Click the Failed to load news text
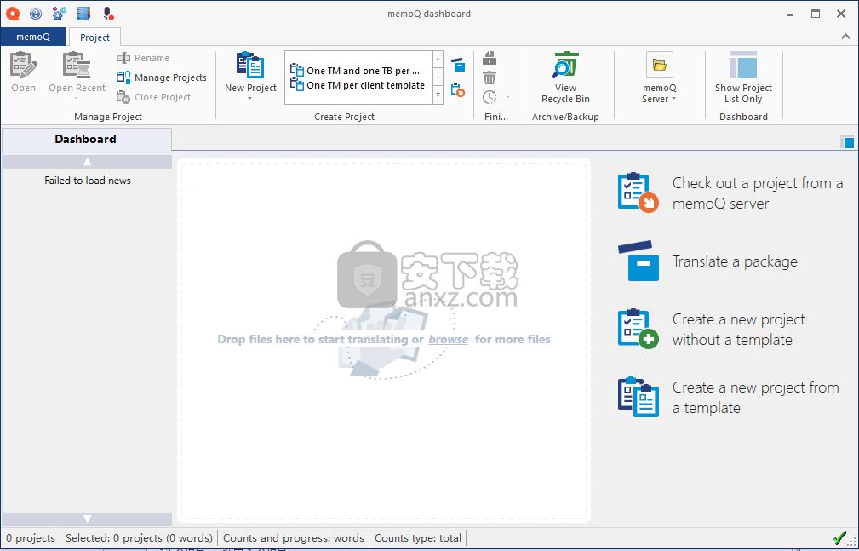Screen dimensions: 859x551 point(88,181)
